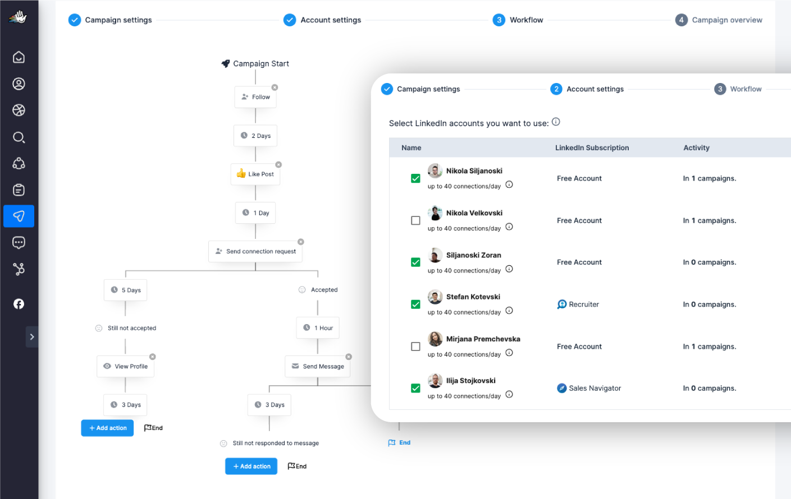
Task: Open the Send connection request step card
Action: click(255, 251)
